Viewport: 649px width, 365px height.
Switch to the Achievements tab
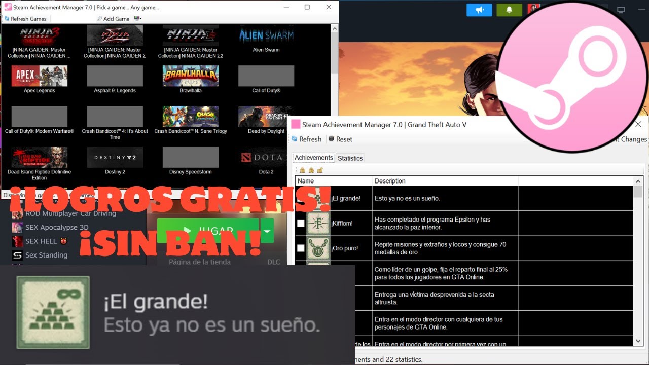click(314, 158)
